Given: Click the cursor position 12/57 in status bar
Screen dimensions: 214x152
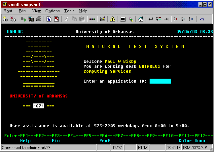Looking at the screenshot, I should click(117, 148).
